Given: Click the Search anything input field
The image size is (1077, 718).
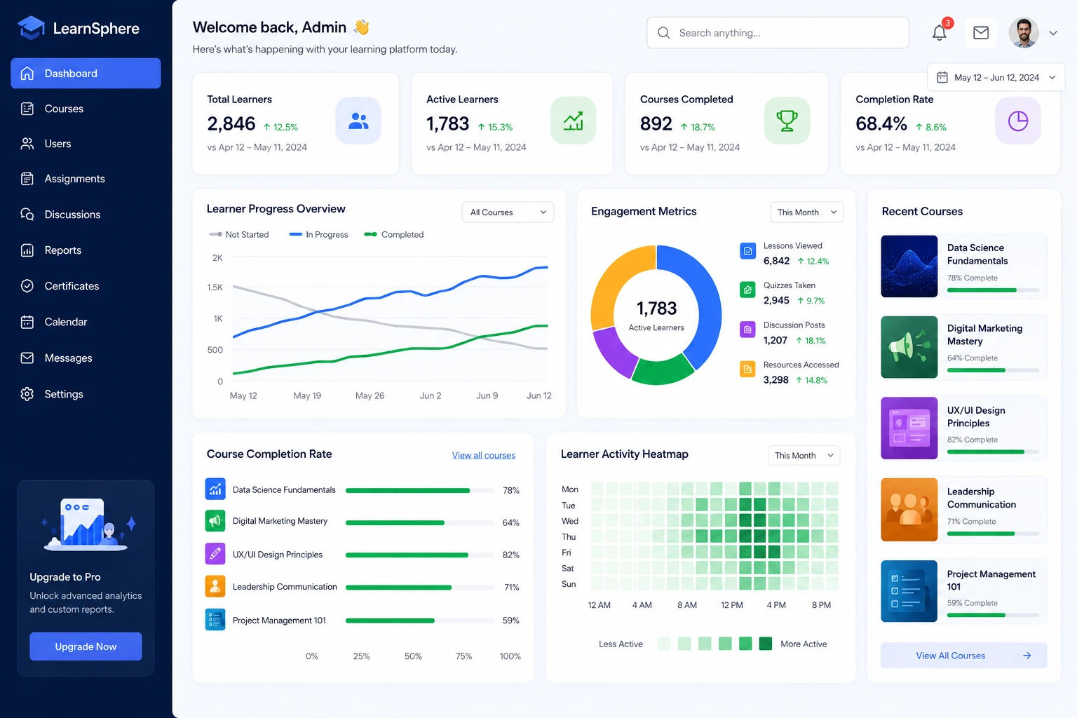Looking at the screenshot, I should tap(778, 33).
